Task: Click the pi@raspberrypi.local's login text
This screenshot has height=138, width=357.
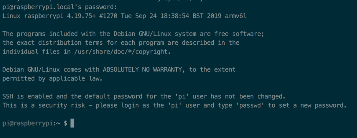Action: 42,7
